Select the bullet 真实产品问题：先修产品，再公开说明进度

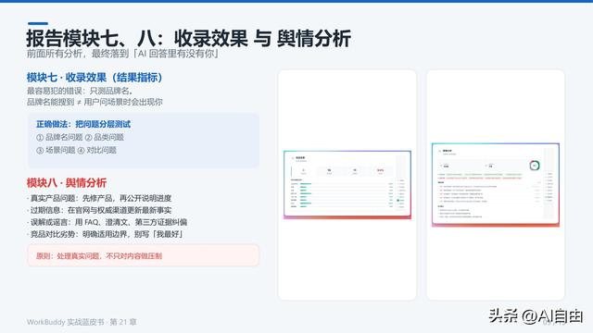(99, 198)
